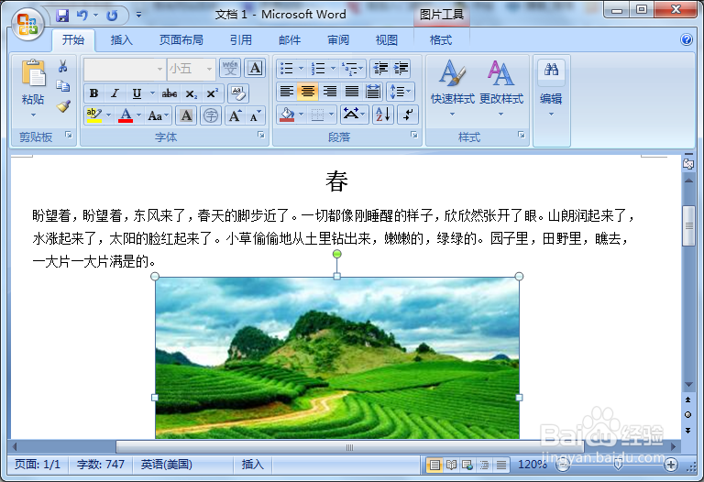Toggle subscript formatting
Viewport: 704px width, 482px height.
[192, 93]
